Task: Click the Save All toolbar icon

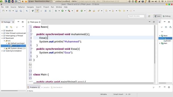Action: tap(21, 11)
